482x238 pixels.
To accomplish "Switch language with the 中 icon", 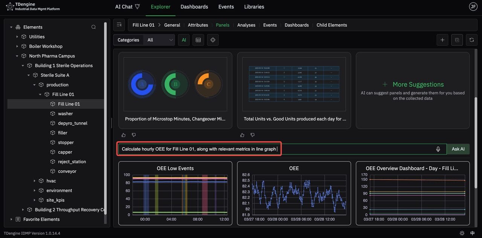I will 473,233.
